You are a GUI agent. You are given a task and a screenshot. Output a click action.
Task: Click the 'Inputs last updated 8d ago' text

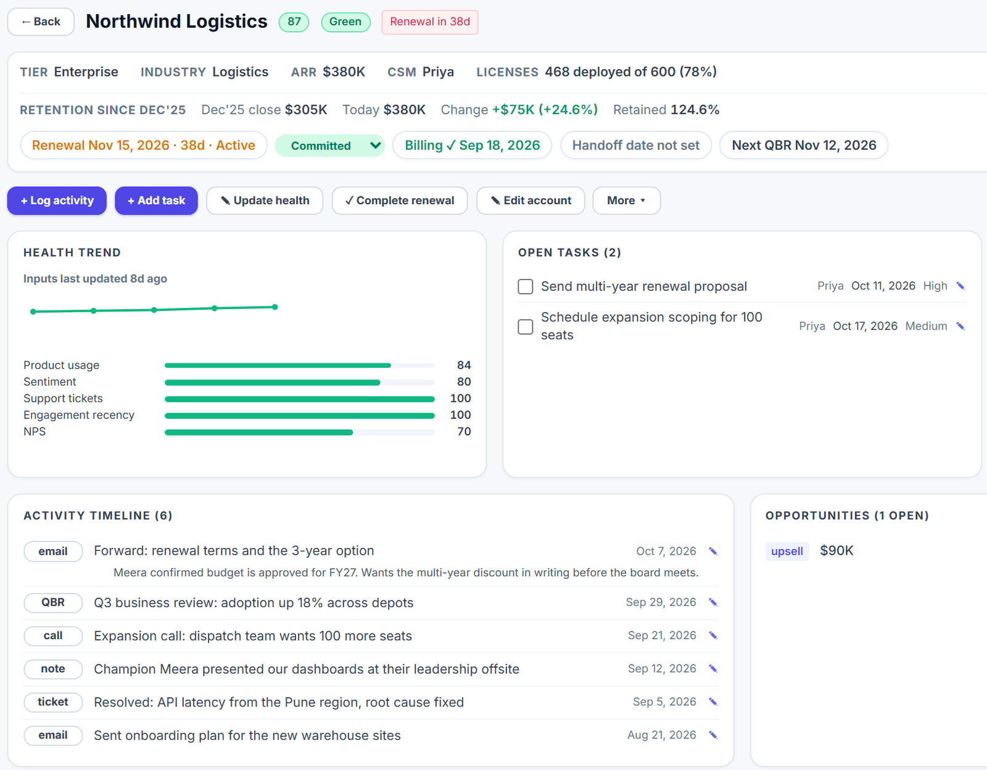(x=95, y=278)
